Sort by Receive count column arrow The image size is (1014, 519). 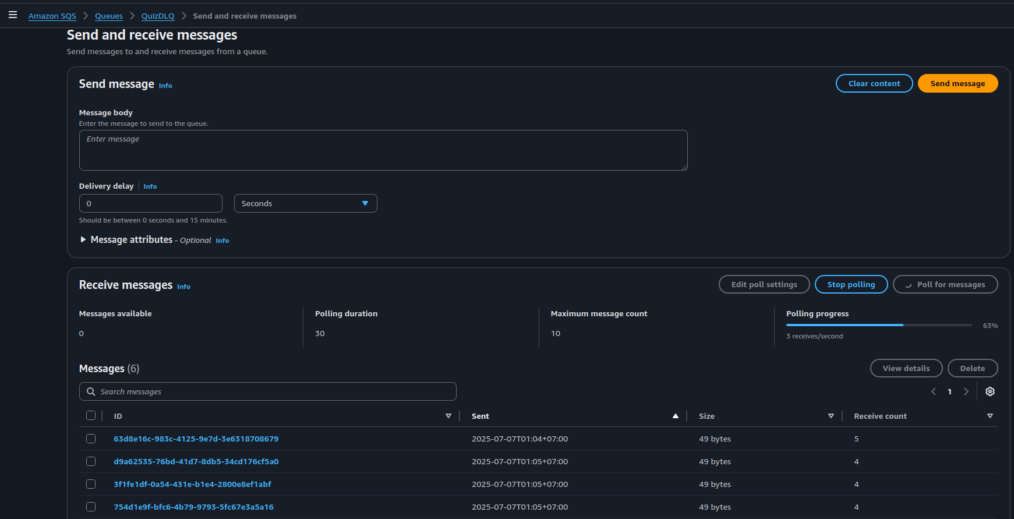[990, 416]
